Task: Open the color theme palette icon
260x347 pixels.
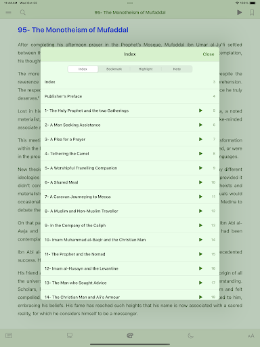Action: 130,335
